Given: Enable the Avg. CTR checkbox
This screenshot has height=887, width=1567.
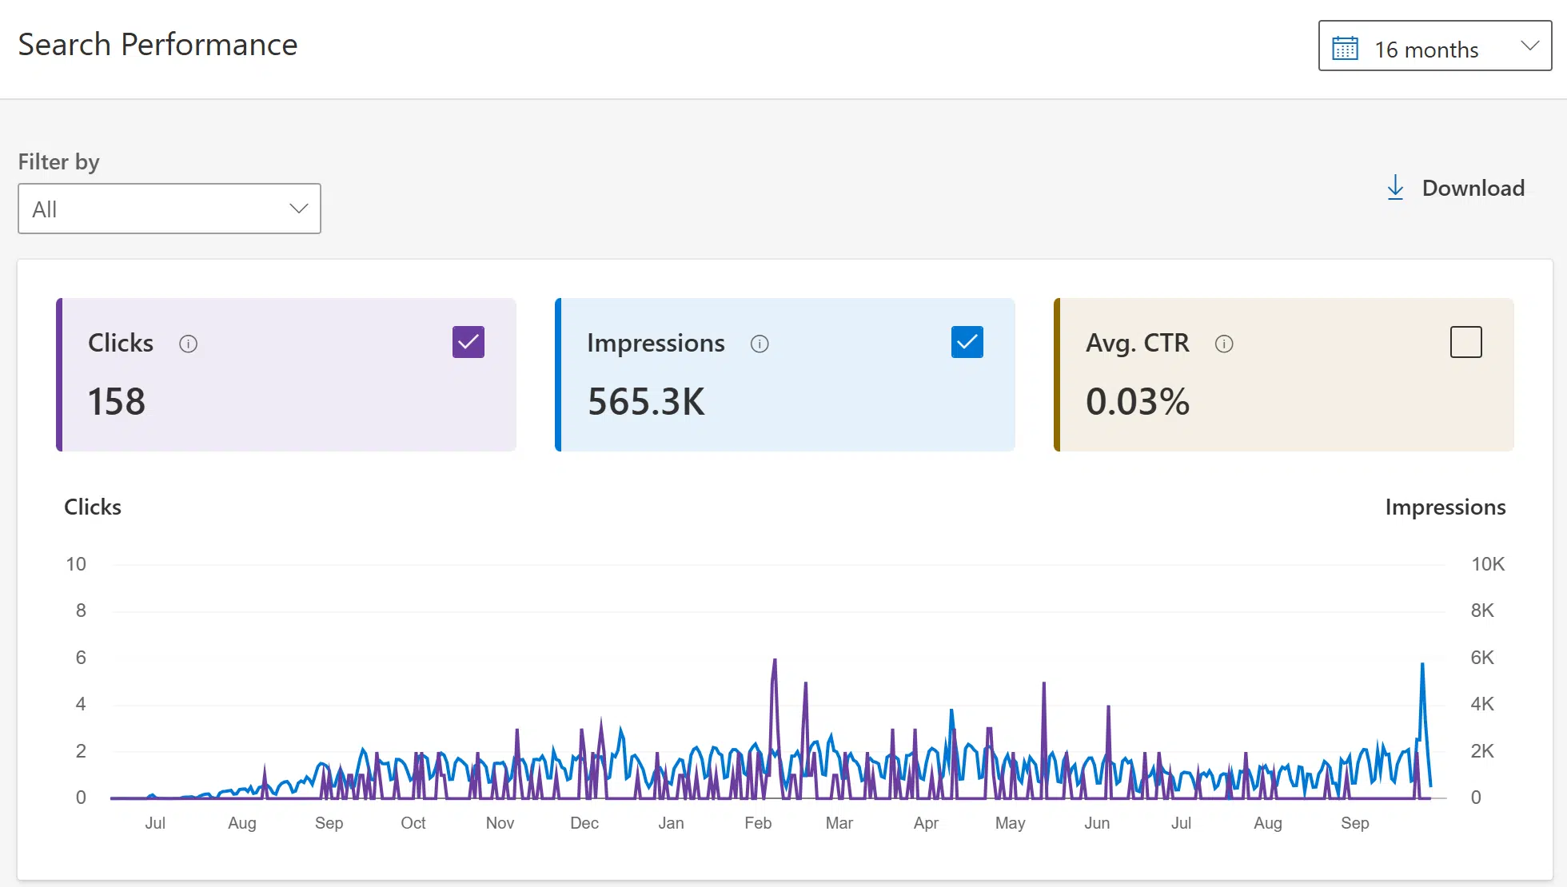Looking at the screenshot, I should (1465, 342).
